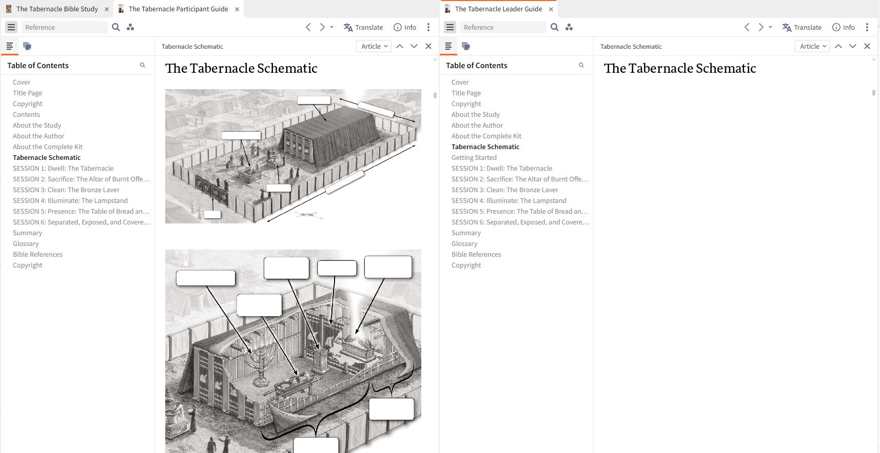The image size is (880, 453).
Task: Open Contents entry in left table of contents
Action: (x=26, y=114)
